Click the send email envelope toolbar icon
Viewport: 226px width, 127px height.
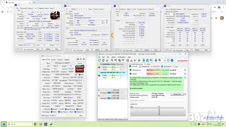(148, 60)
